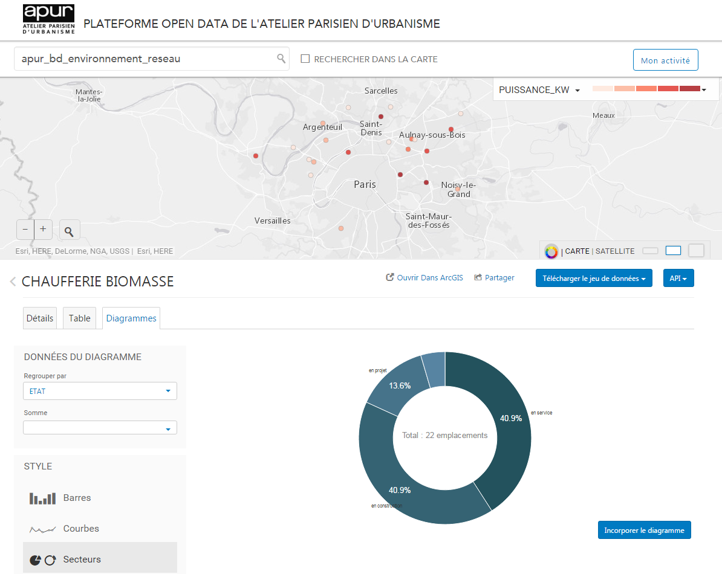Image resolution: width=722 pixels, height=574 pixels.
Task: Go back using the arrow beside Chaufferie Biomasse
Action: 13,282
